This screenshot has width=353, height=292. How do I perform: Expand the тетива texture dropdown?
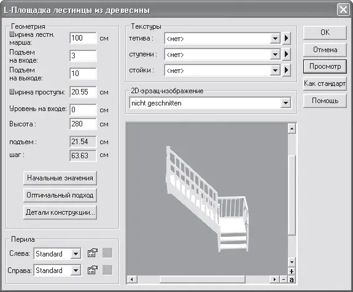pyautogui.click(x=275, y=39)
